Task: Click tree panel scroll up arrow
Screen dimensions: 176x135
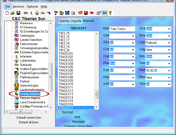Action: [51, 23]
